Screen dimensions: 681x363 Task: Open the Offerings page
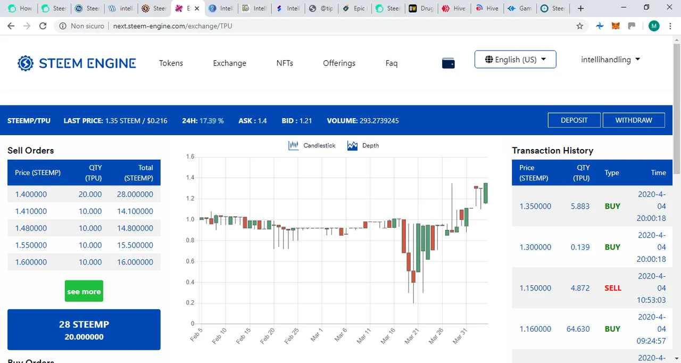339,63
